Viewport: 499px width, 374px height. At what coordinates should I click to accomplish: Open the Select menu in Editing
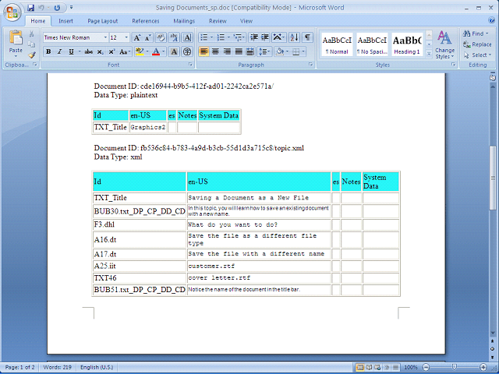click(477, 55)
